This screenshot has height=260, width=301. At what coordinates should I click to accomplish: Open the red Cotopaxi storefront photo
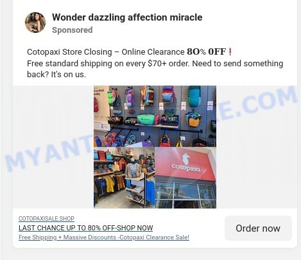click(185, 178)
